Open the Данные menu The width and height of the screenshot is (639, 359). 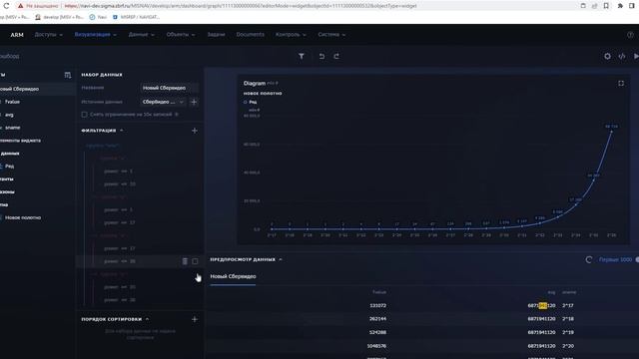point(142,35)
